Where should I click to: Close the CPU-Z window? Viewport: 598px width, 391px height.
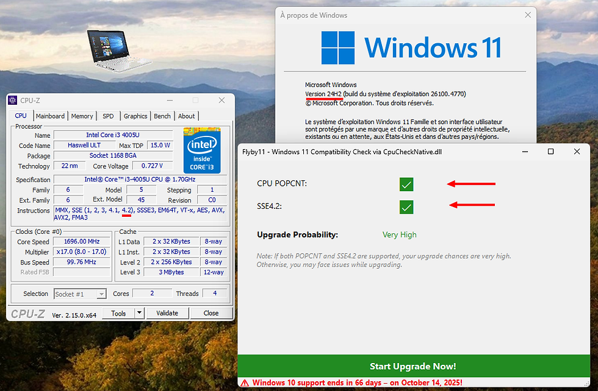pyautogui.click(x=222, y=100)
